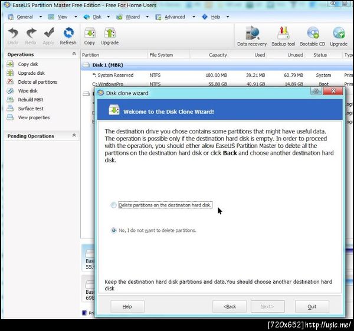Refresh the disk list

(x=68, y=36)
